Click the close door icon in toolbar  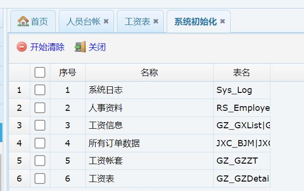coord(80,47)
